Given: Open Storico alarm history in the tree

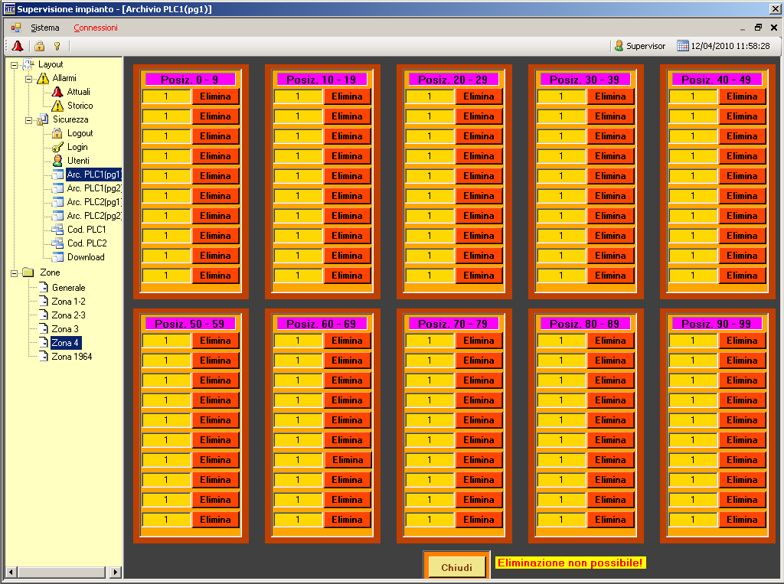Looking at the screenshot, I should (80, 106).
